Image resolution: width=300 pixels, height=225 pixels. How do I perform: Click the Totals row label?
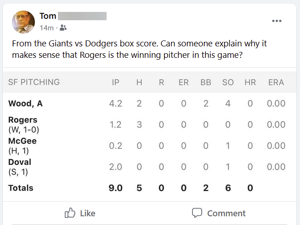[x=21, y=188]
